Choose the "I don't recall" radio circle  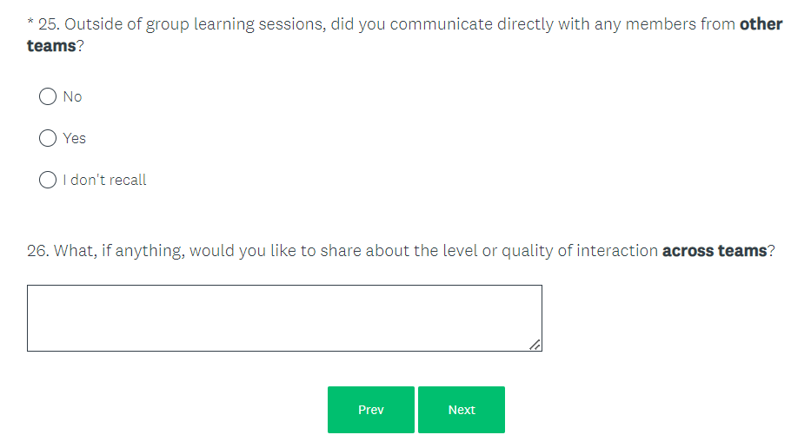tap(48, 180)
